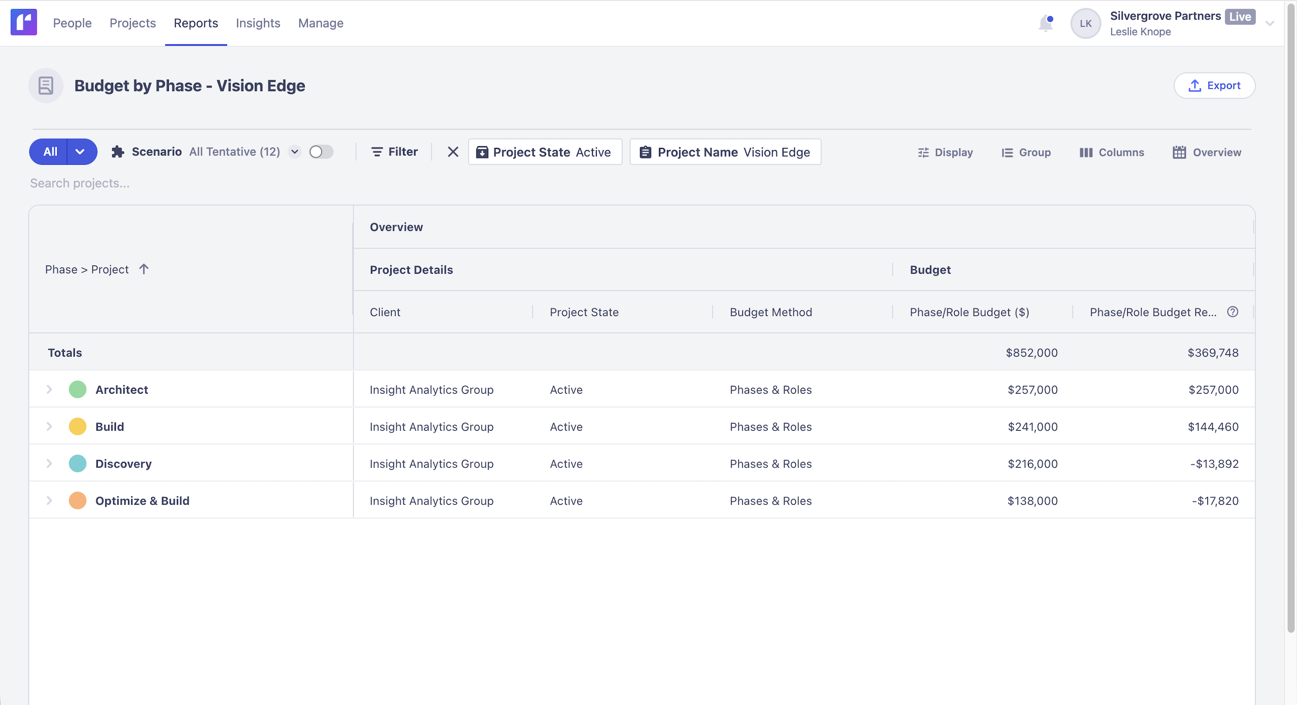The image size is (1297, 705).
Task: Focus the Search projects field
Action: [80, 183]
